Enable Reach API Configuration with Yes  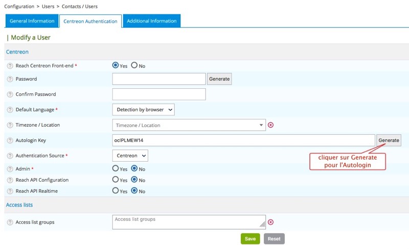[x=116, y=180]
